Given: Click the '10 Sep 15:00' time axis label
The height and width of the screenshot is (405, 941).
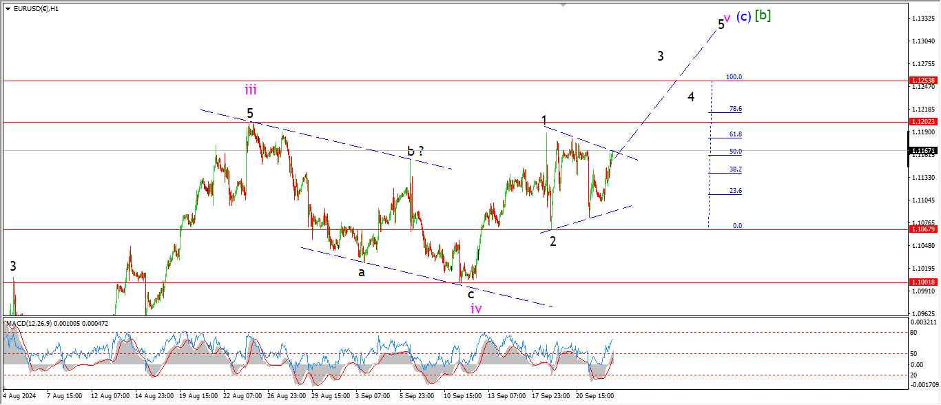Looking at the screenshot, I should pyautogui.click(x=462, y=396).
